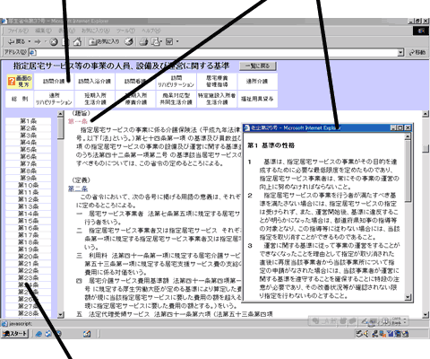This screenshot has width=430, height=359.
Task: Expand the Word edit button dropdown arrow
Action: (x=177, y=41)
